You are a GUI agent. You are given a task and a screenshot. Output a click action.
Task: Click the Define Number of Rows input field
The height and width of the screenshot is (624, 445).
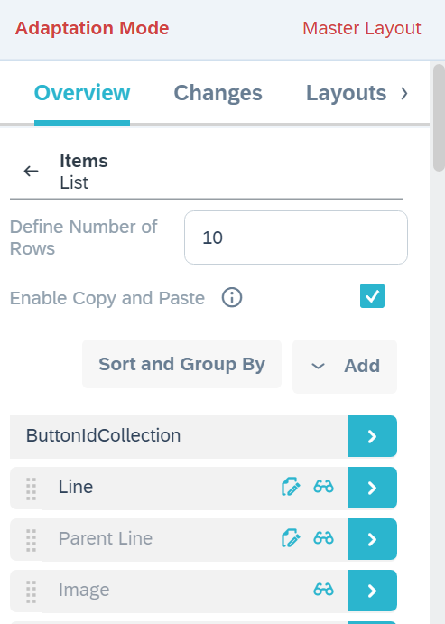[296, 237]
